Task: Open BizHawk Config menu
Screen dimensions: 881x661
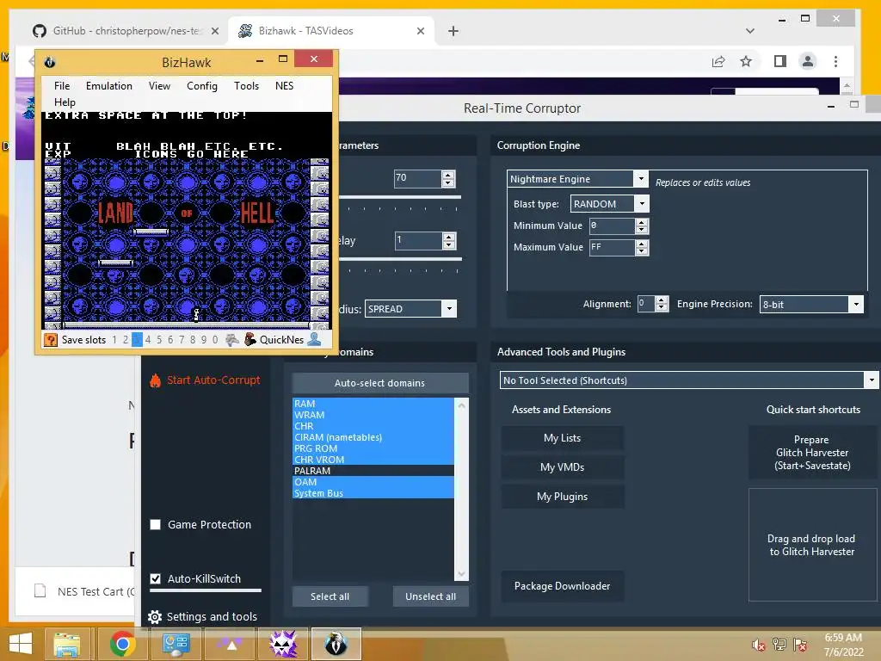Action: (201, 86)
